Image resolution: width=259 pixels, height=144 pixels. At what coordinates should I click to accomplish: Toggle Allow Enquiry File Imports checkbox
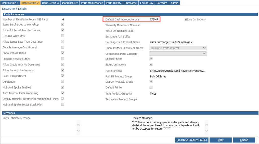point(63,70)
